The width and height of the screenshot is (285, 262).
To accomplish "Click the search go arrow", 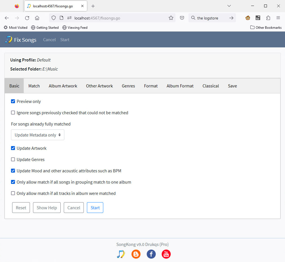I will 231,18.
